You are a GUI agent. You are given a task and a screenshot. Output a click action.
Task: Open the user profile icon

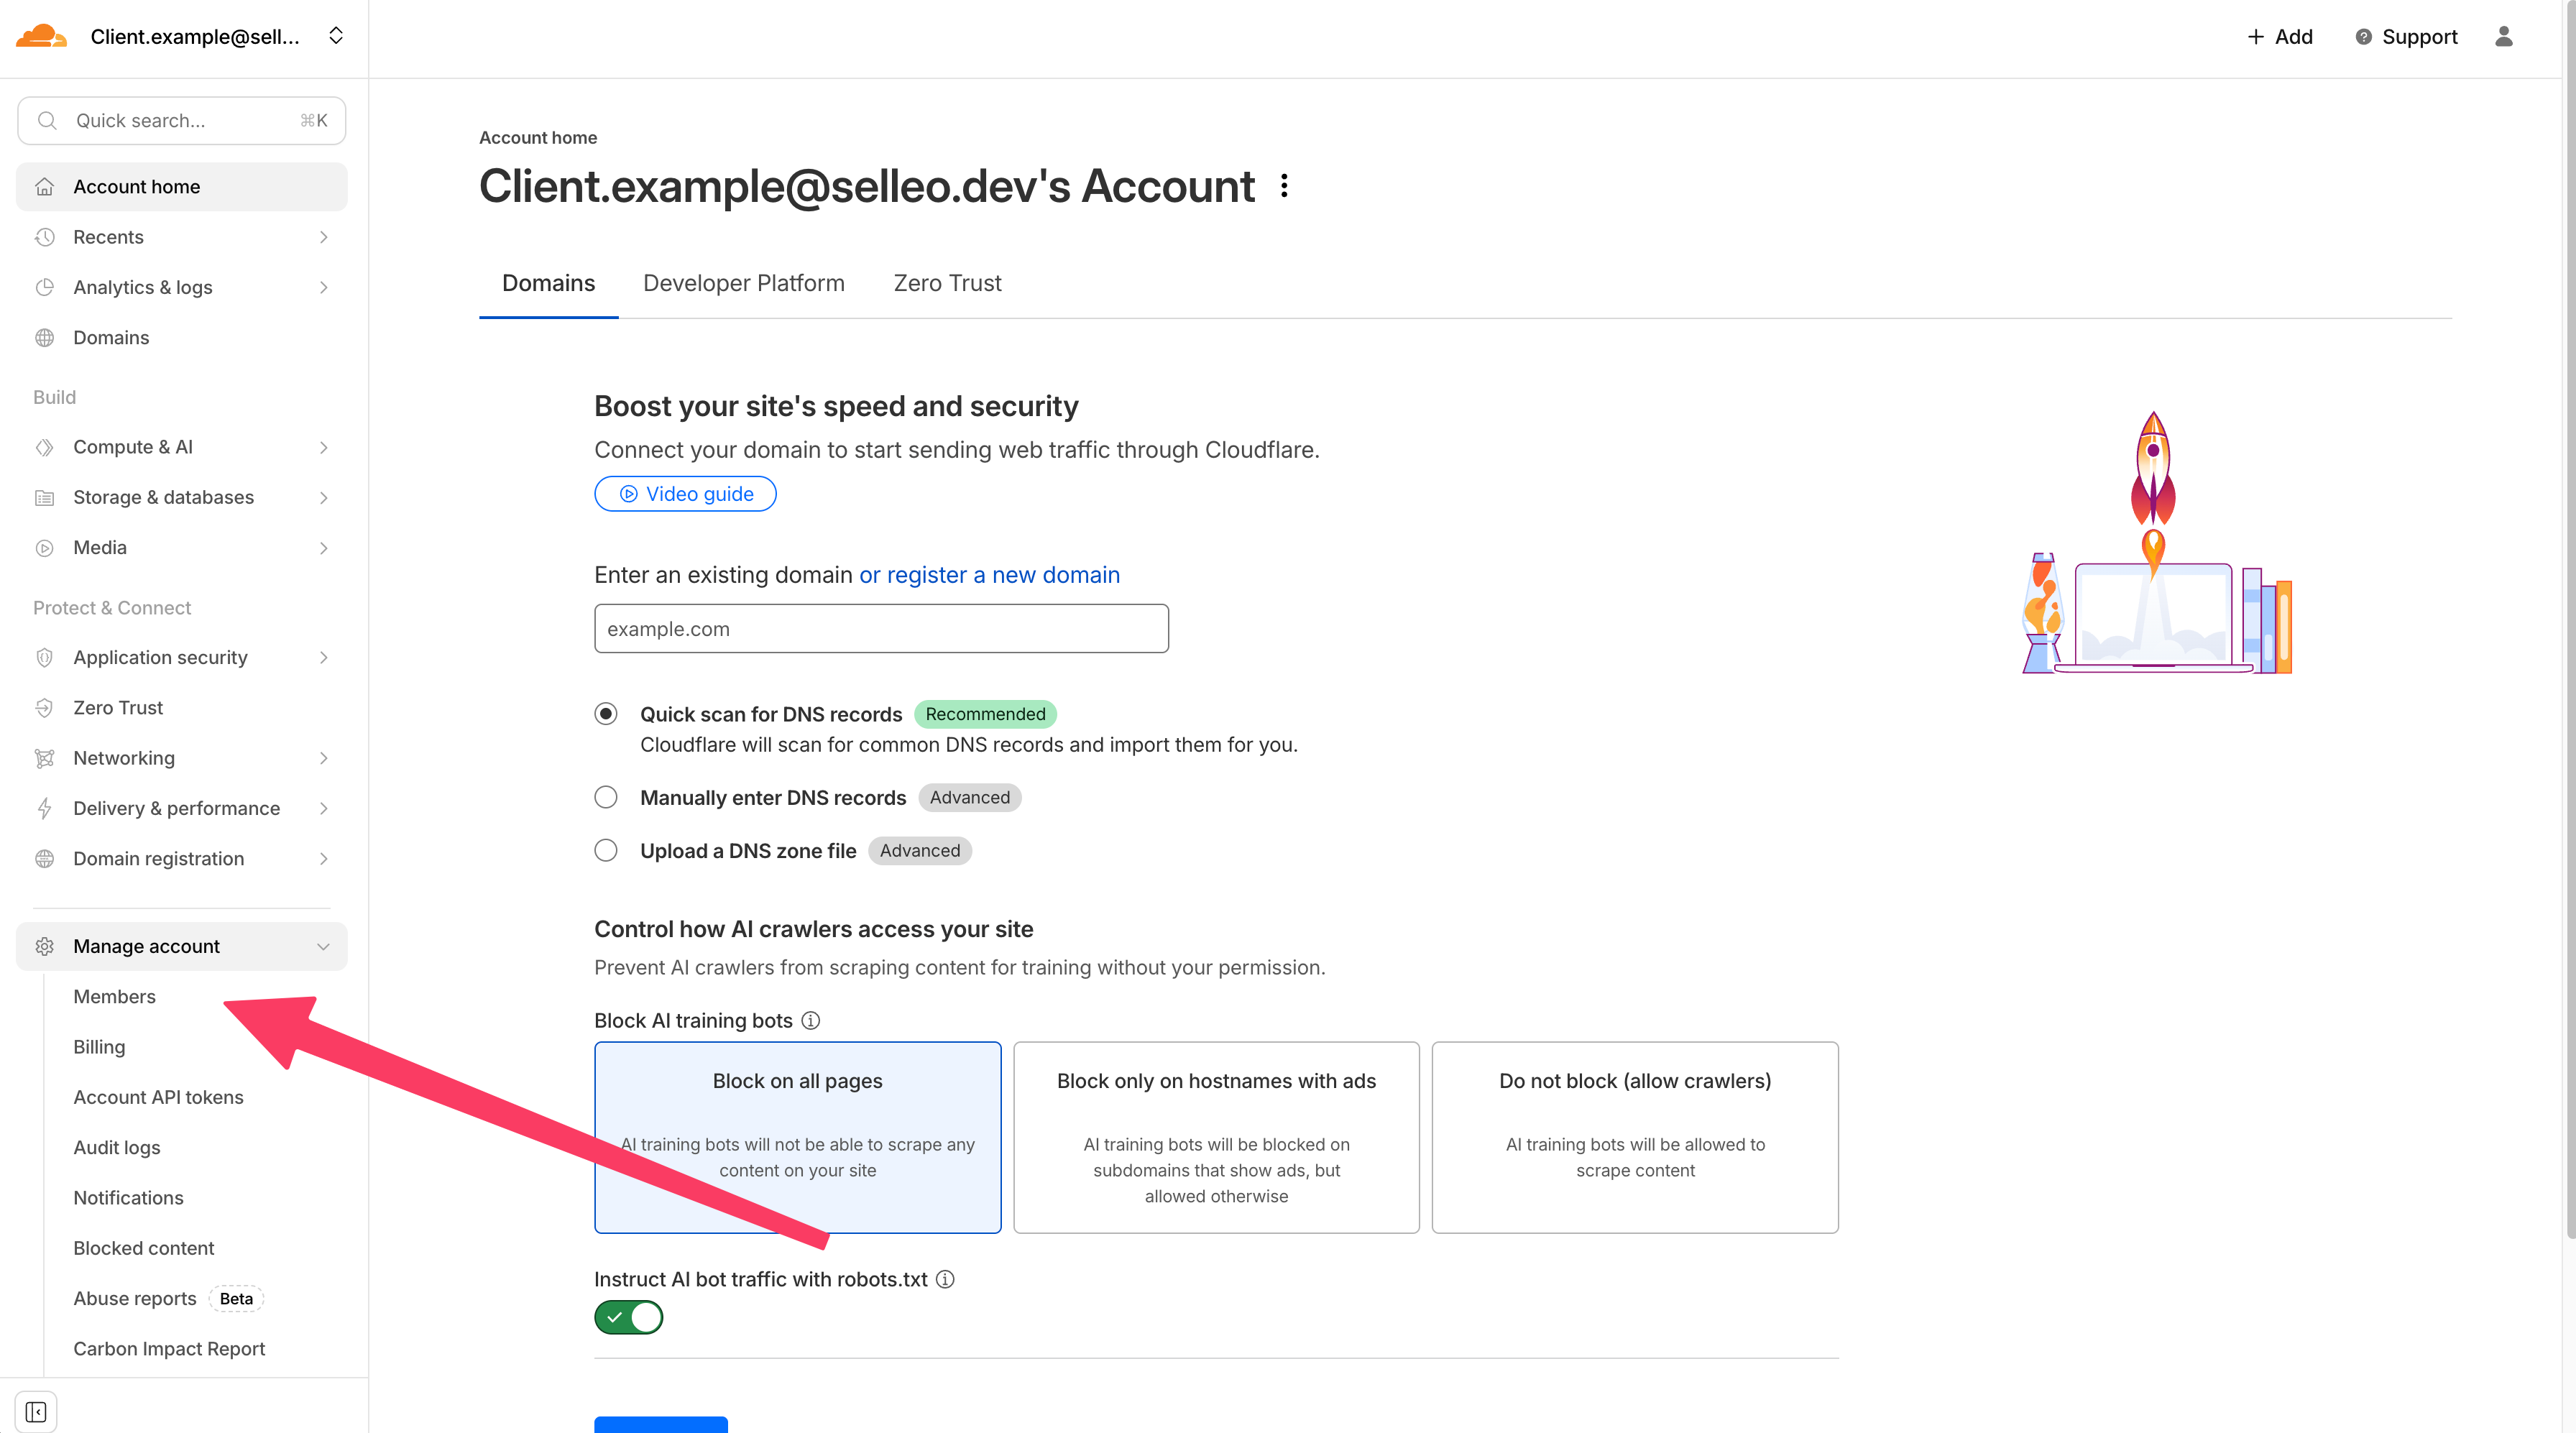(2503, 37)
